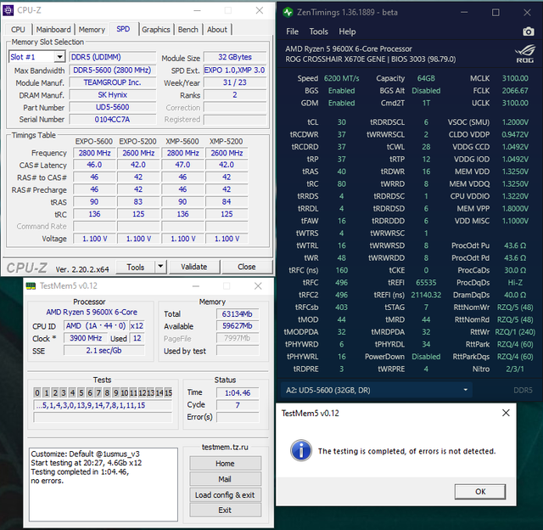
Task: Click Load config & exit in TestMem5
Action: point(225,495)
